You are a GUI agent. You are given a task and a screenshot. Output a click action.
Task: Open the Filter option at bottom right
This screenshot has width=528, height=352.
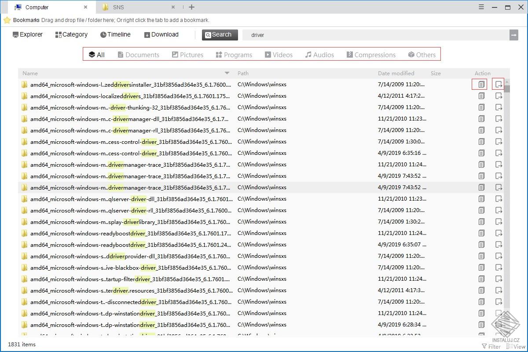click(491, 346)
